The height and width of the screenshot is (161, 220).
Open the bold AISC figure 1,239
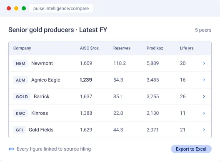pyautogui.click(x=86, y=80)
